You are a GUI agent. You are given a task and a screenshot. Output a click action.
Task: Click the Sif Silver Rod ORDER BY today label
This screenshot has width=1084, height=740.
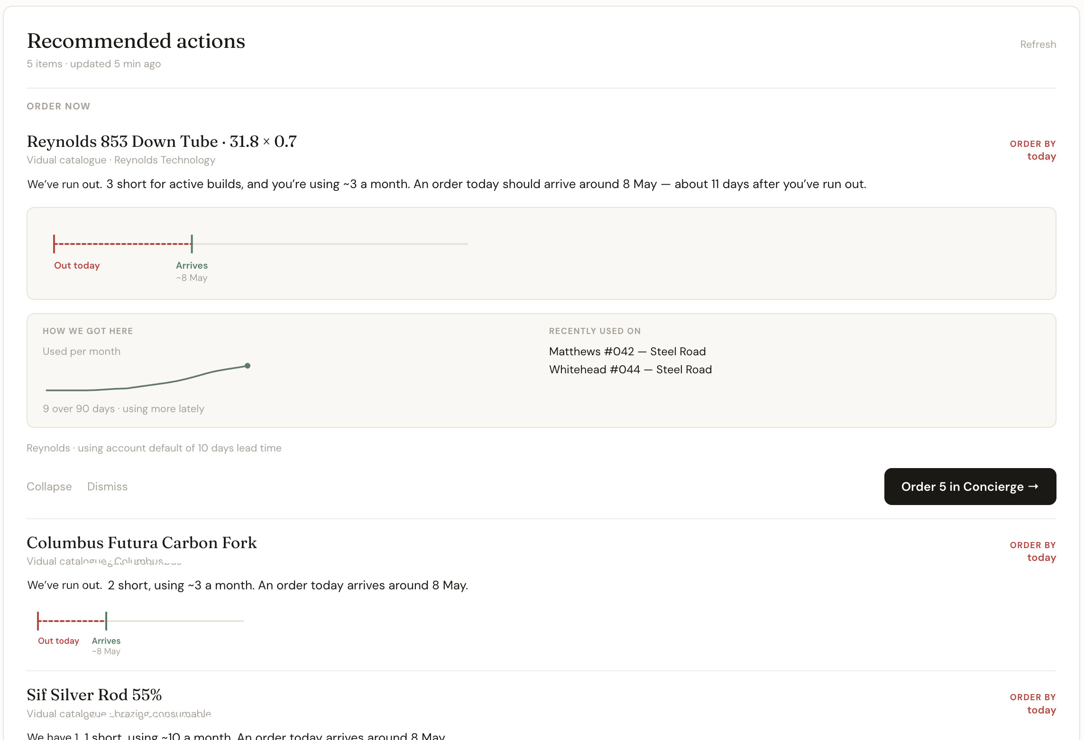1033,704
